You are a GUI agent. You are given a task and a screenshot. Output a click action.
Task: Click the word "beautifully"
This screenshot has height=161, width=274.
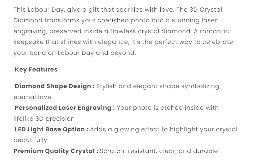[x=30, y=140]
